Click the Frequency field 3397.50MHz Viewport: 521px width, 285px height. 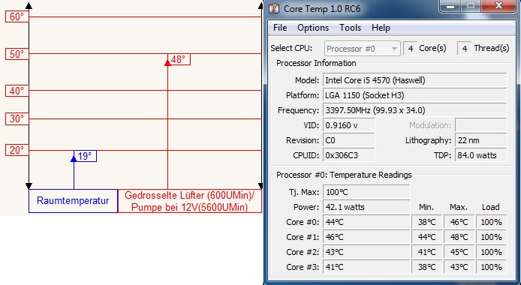(x=414, y=110)
